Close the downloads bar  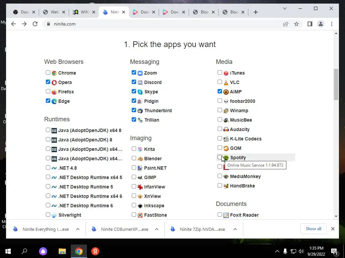click(333, 229)
